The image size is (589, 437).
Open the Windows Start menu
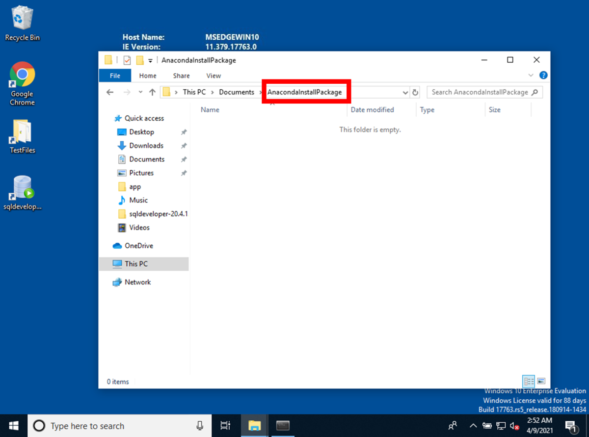13,426
